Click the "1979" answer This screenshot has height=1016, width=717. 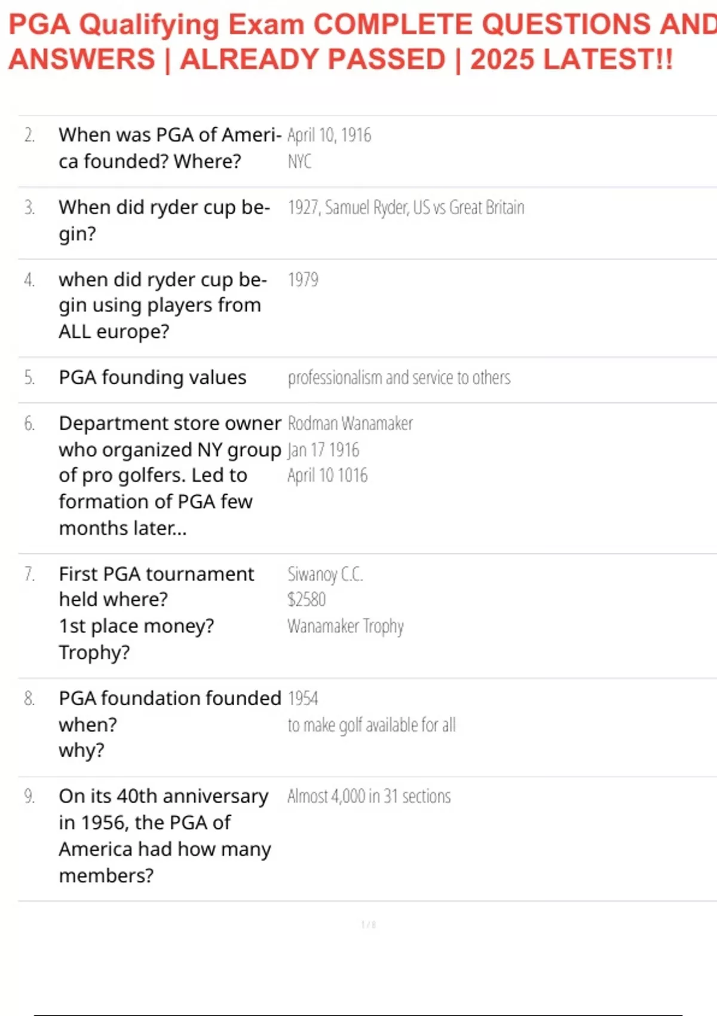(303, 280)
